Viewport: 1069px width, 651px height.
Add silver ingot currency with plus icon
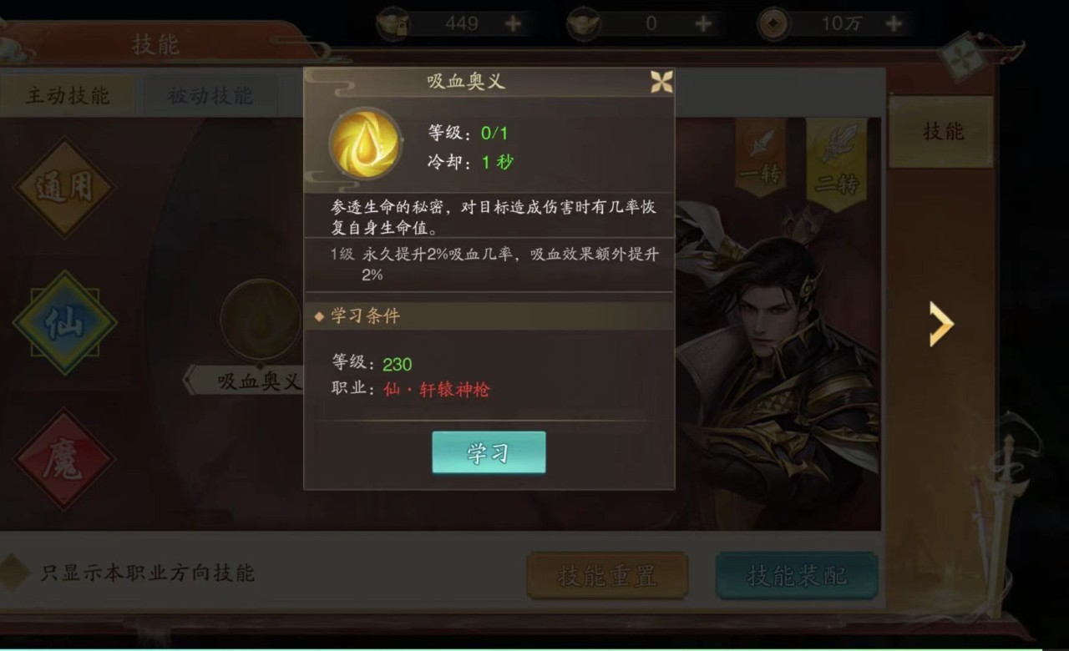[703, 23]
